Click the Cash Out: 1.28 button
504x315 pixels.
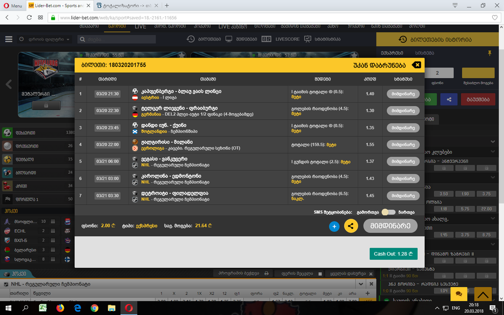[x=393, y=253]
